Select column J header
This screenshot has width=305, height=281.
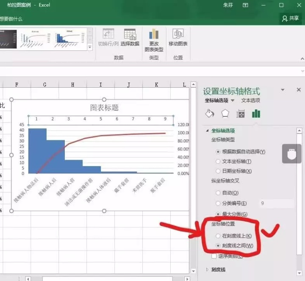point(129,85)
